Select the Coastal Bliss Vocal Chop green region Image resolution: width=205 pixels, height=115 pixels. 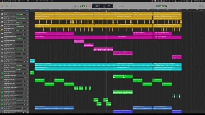pos(123,77)
